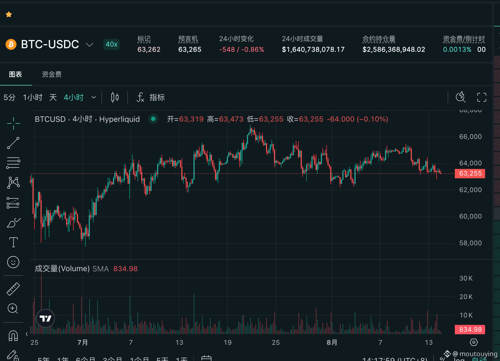The width and height of the screenshot is (500, 361).
Task: Click the 收=63,255 close value in legend
Action: (305, 119)
